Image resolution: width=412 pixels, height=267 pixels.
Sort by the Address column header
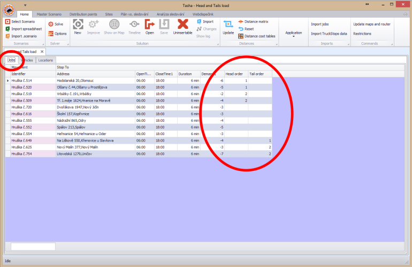(95, 74)
